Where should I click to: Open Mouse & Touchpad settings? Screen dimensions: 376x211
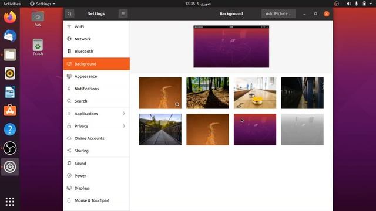pos(96,200)
